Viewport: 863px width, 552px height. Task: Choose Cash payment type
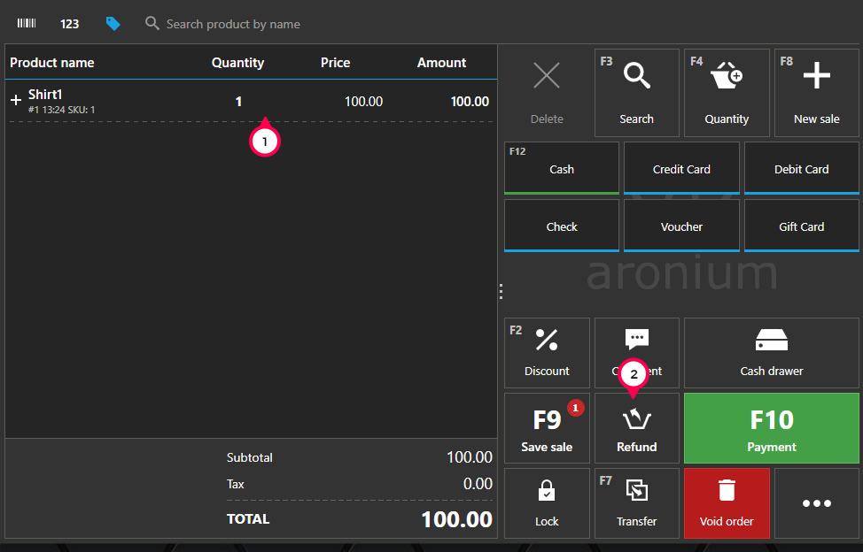pos(561,169)
